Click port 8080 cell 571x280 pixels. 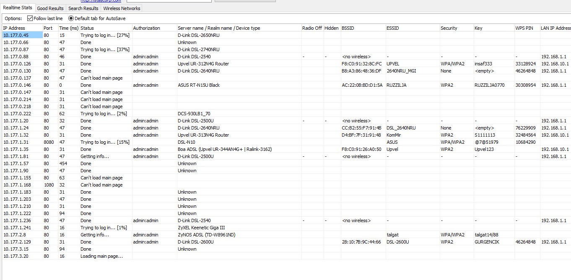click(49, 142)
